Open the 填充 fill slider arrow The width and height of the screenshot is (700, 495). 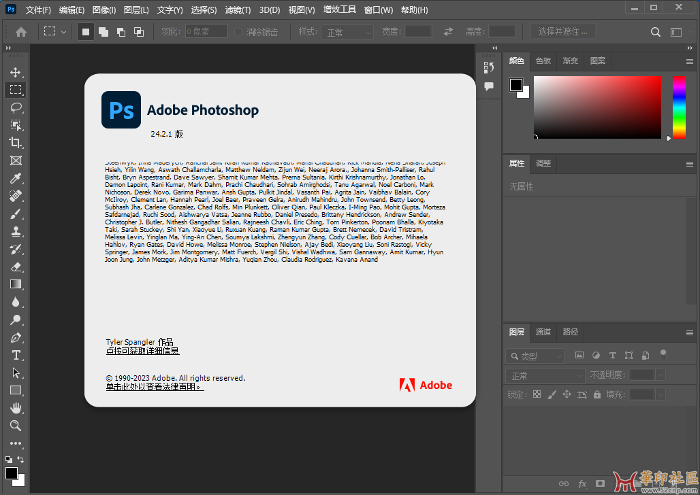[x=661, y=394]
